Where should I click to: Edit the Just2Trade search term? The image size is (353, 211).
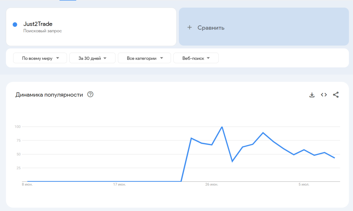[x=38, y=24]
